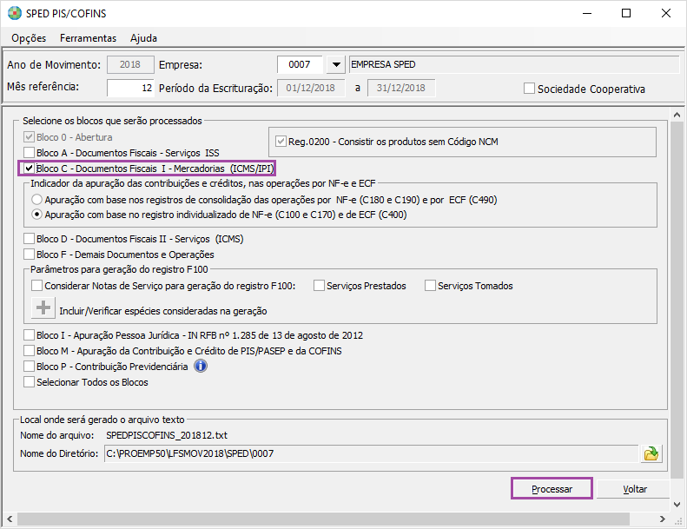This screenshot has width=687, height=529.
Task: Uncheck Bloco C Documentos Fiscais I checkbox
Action: tap(30, 169)
